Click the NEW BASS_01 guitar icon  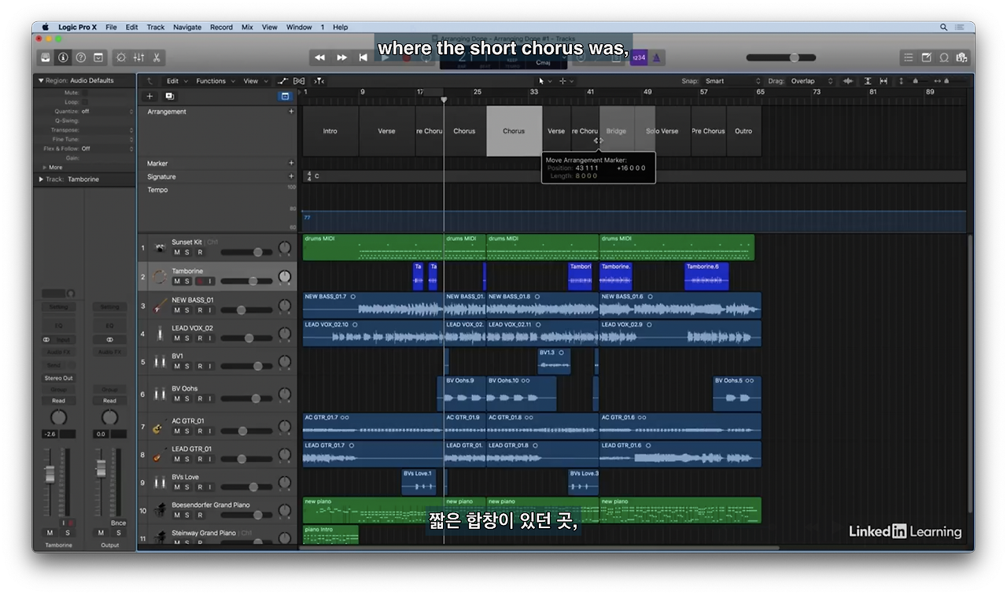[160, 305]
